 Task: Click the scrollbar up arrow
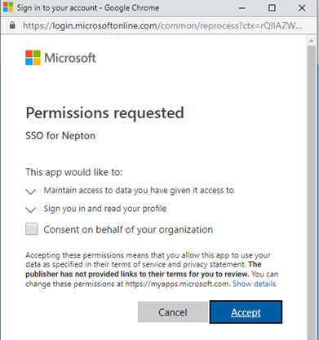[x=312, y=41]
